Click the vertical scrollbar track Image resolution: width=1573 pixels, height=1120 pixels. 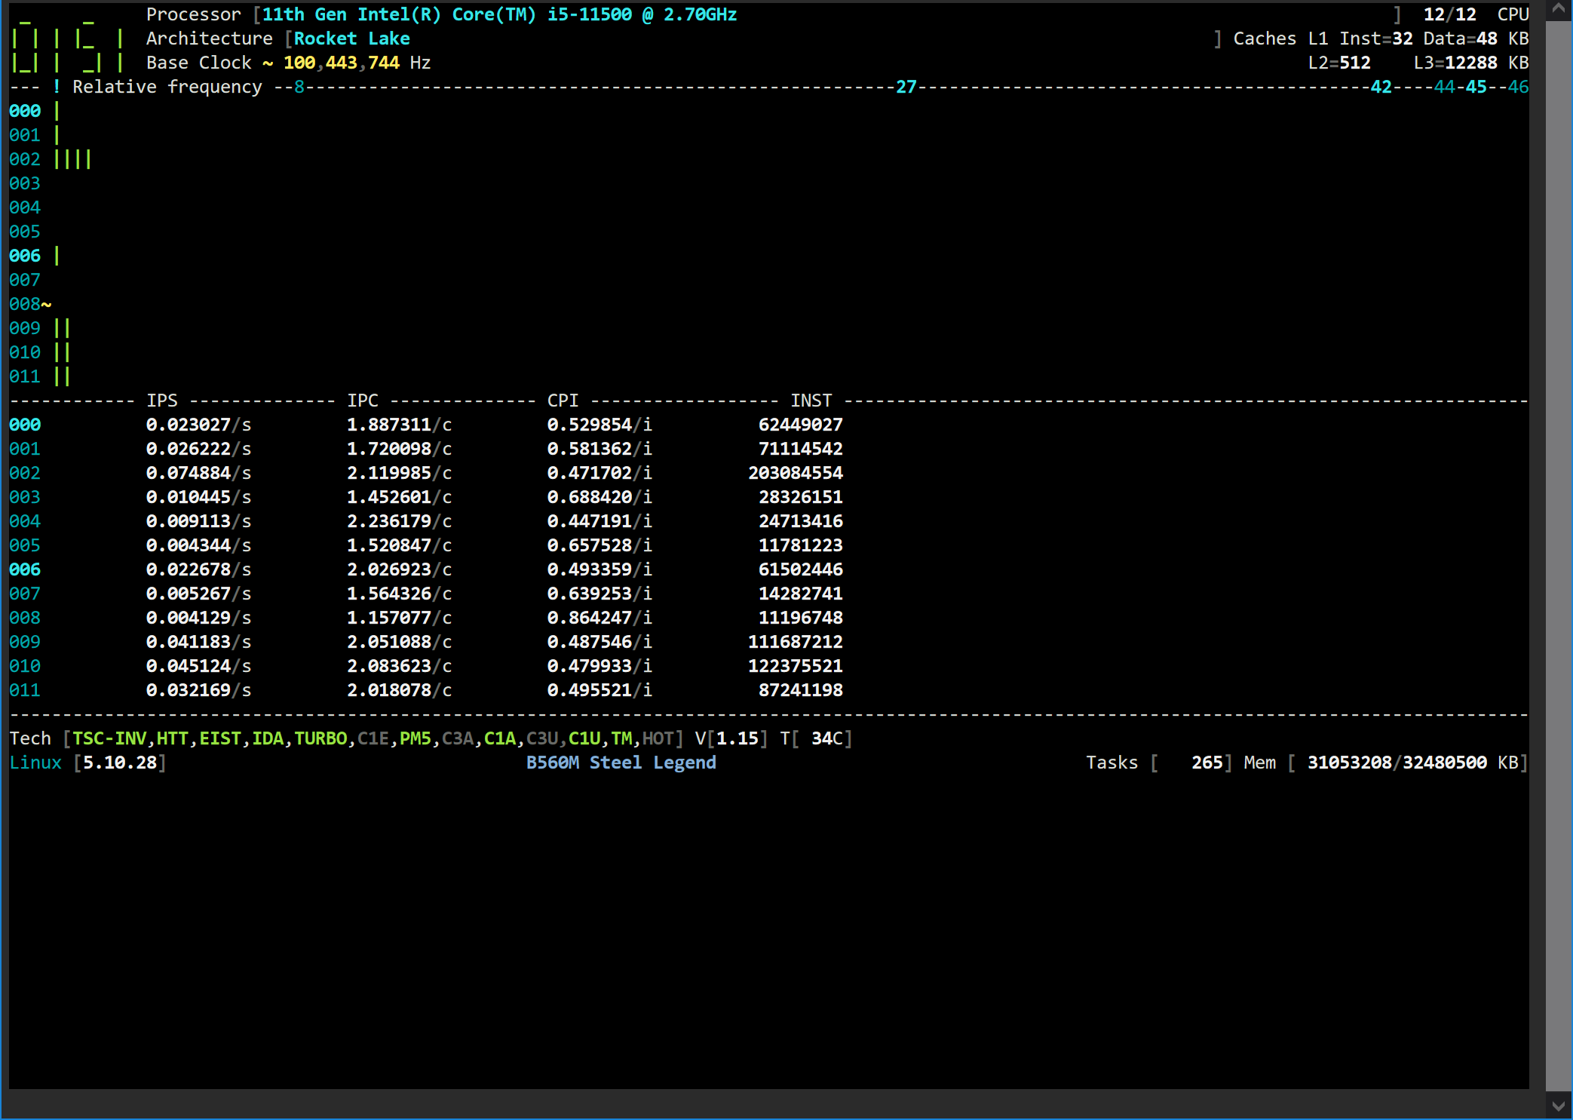click(x=1559, y=557)
